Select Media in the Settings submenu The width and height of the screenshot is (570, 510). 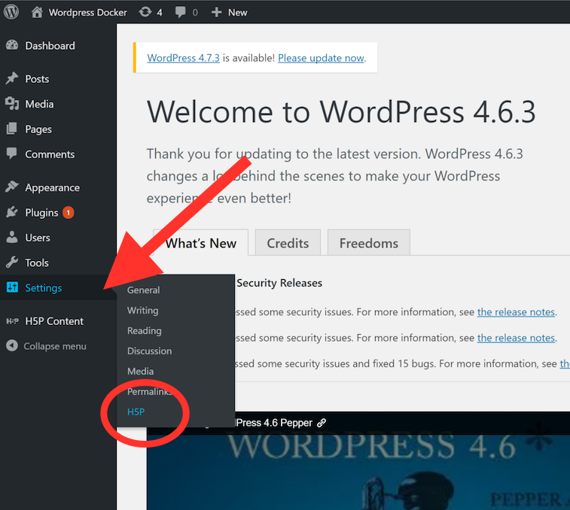tap(140, 372)
